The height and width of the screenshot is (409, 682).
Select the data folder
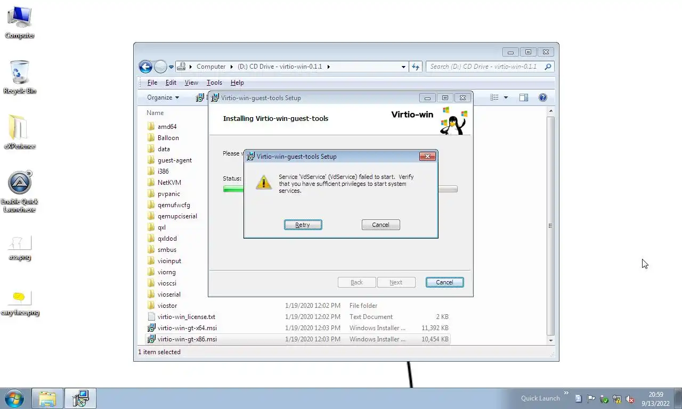click(x=164, y=149)
